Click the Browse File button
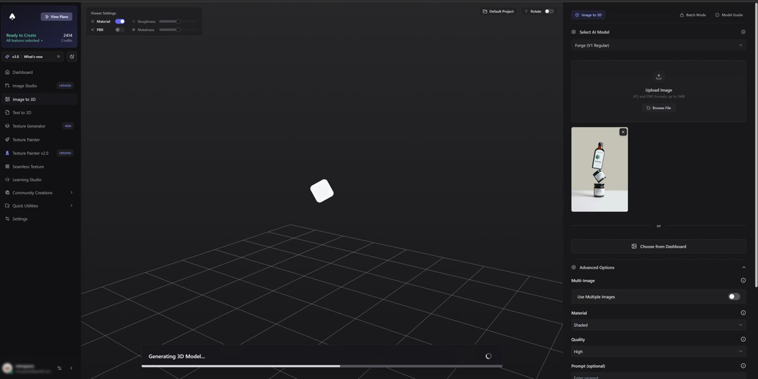The height and width of the screenshot is (379, 758). coord(658,108)
